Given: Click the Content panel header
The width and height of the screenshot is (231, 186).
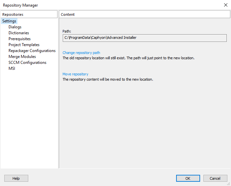Looking at the screenshot, I should coord(145,14).
